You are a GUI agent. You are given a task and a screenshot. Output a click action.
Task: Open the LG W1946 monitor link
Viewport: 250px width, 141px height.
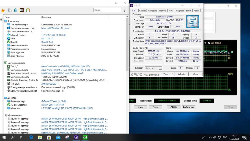[67, 108]
